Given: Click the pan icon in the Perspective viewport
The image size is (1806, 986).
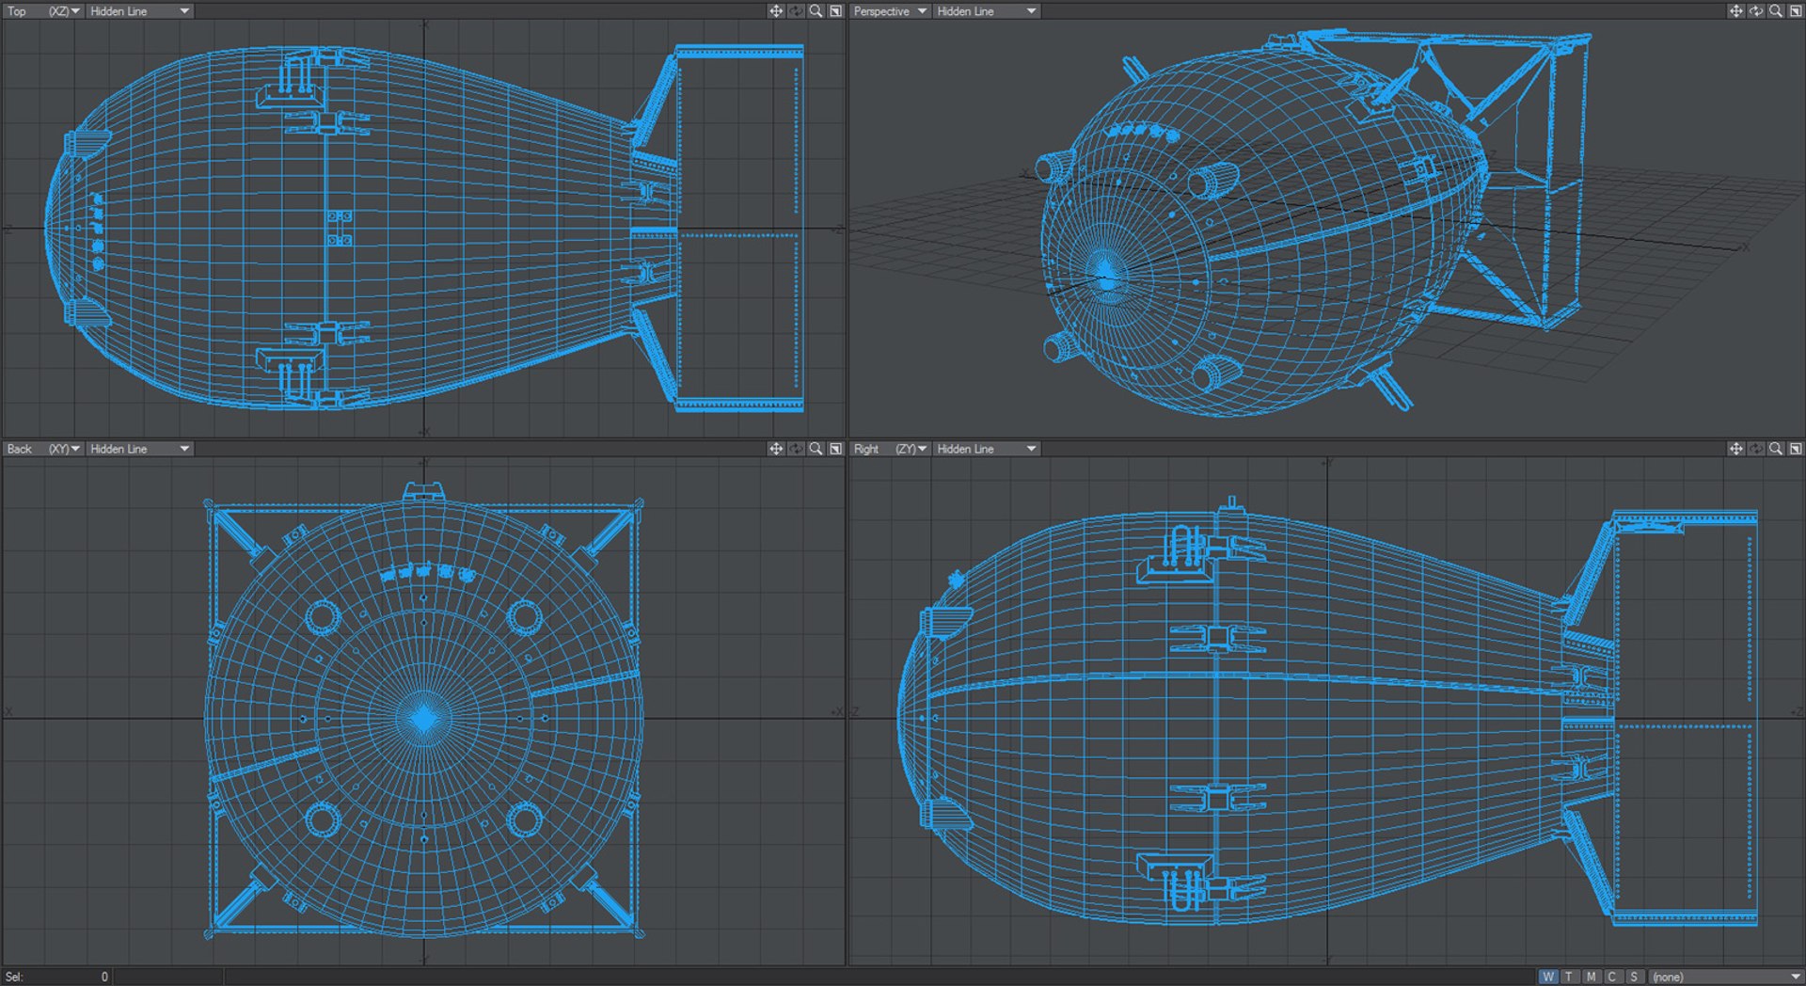Looking at the screenshot, I should click(x=1735, y=11).
